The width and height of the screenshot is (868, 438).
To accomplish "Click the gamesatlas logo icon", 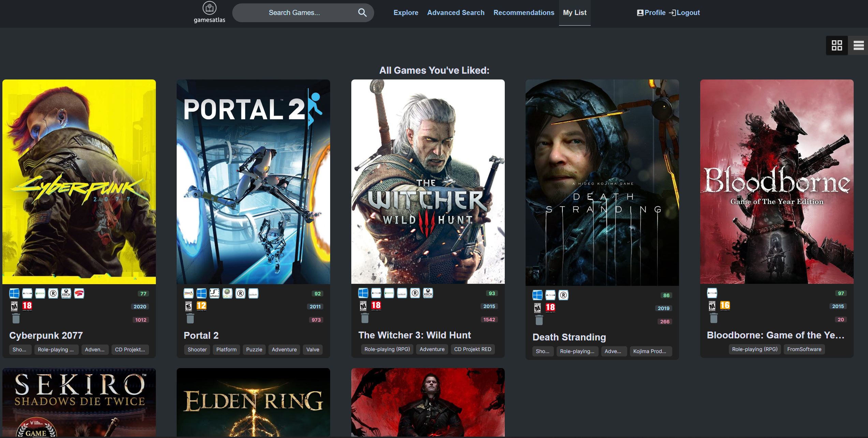I will (x=209, y=8).
